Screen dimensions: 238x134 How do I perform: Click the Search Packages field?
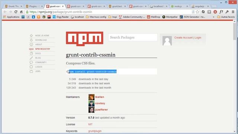pos(133,37)
